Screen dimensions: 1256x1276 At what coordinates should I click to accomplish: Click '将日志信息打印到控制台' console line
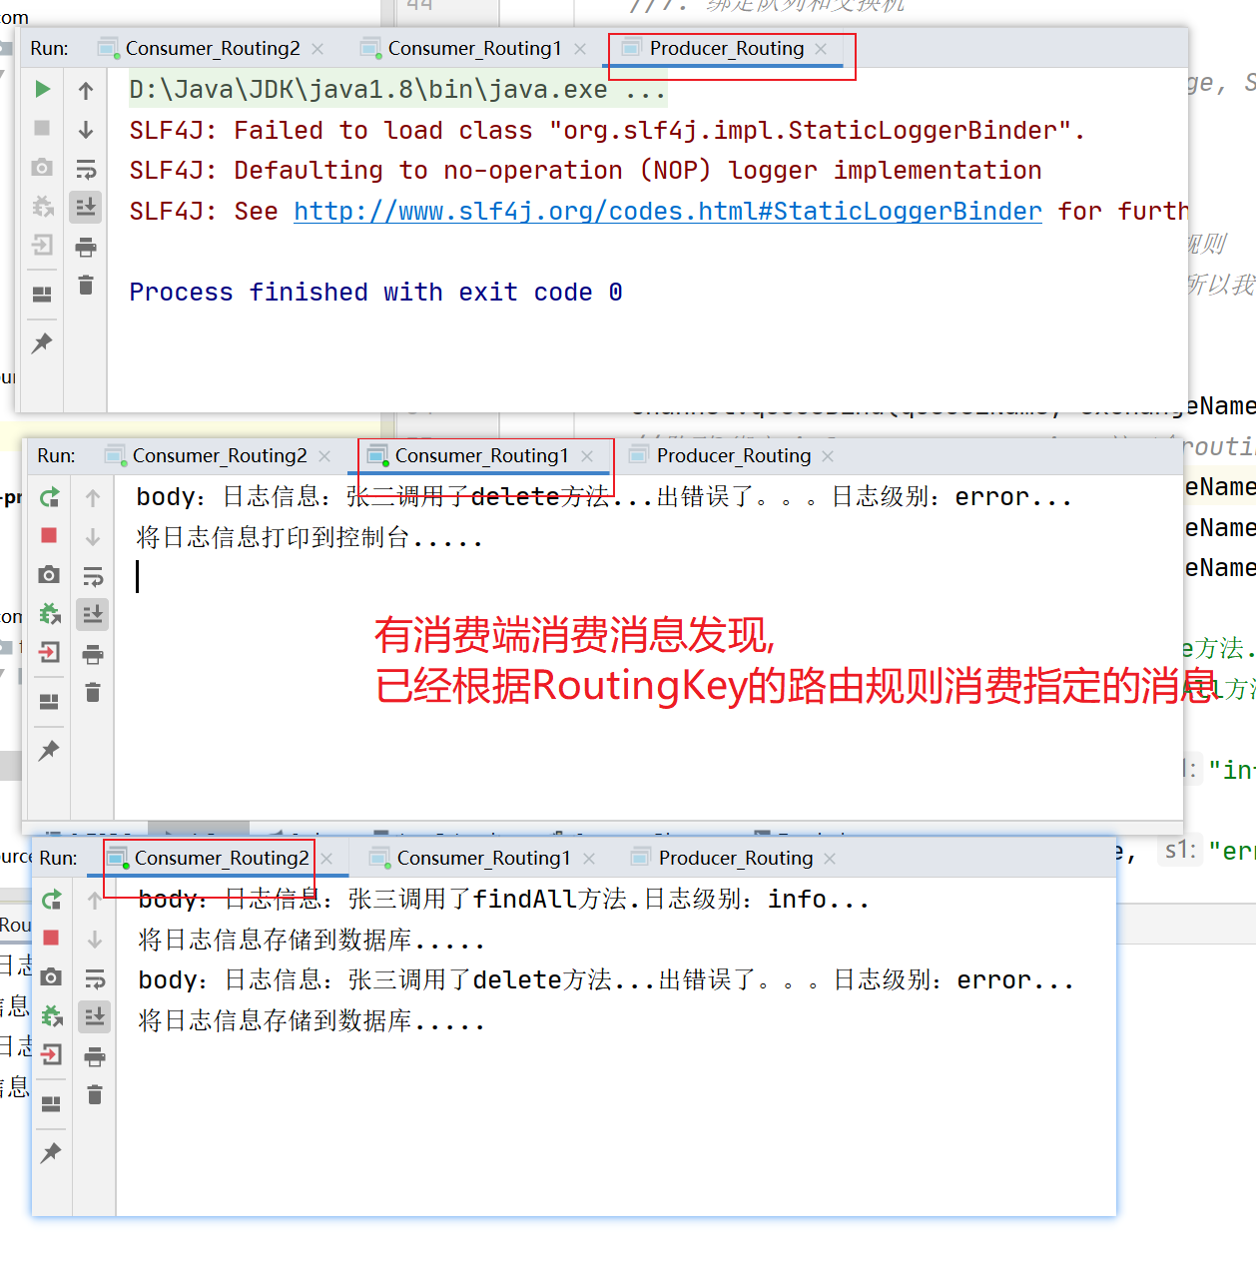point(310,538)
